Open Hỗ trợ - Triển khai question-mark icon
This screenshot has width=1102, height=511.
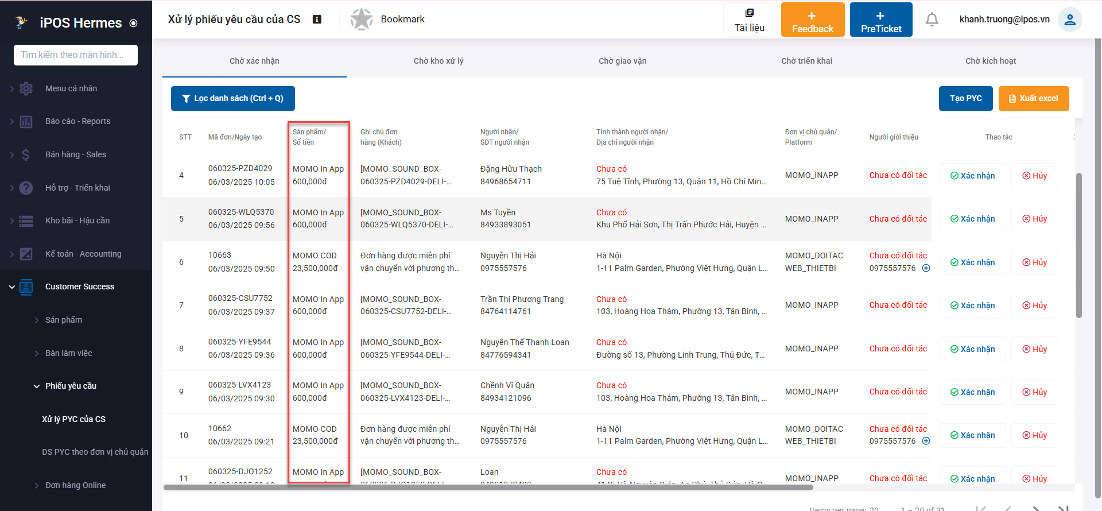pos(26,188)
